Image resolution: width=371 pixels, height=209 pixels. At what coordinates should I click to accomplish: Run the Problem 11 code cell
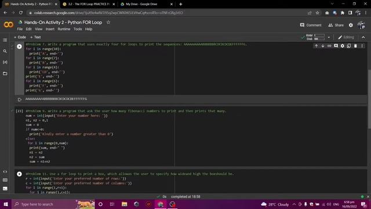(19, 174)
